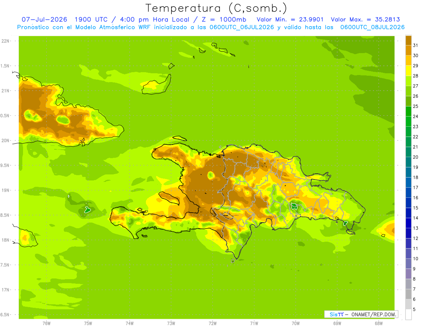
Task: Pick the purple swatch between 9 and 10
Action: click(x=408, y=264)
